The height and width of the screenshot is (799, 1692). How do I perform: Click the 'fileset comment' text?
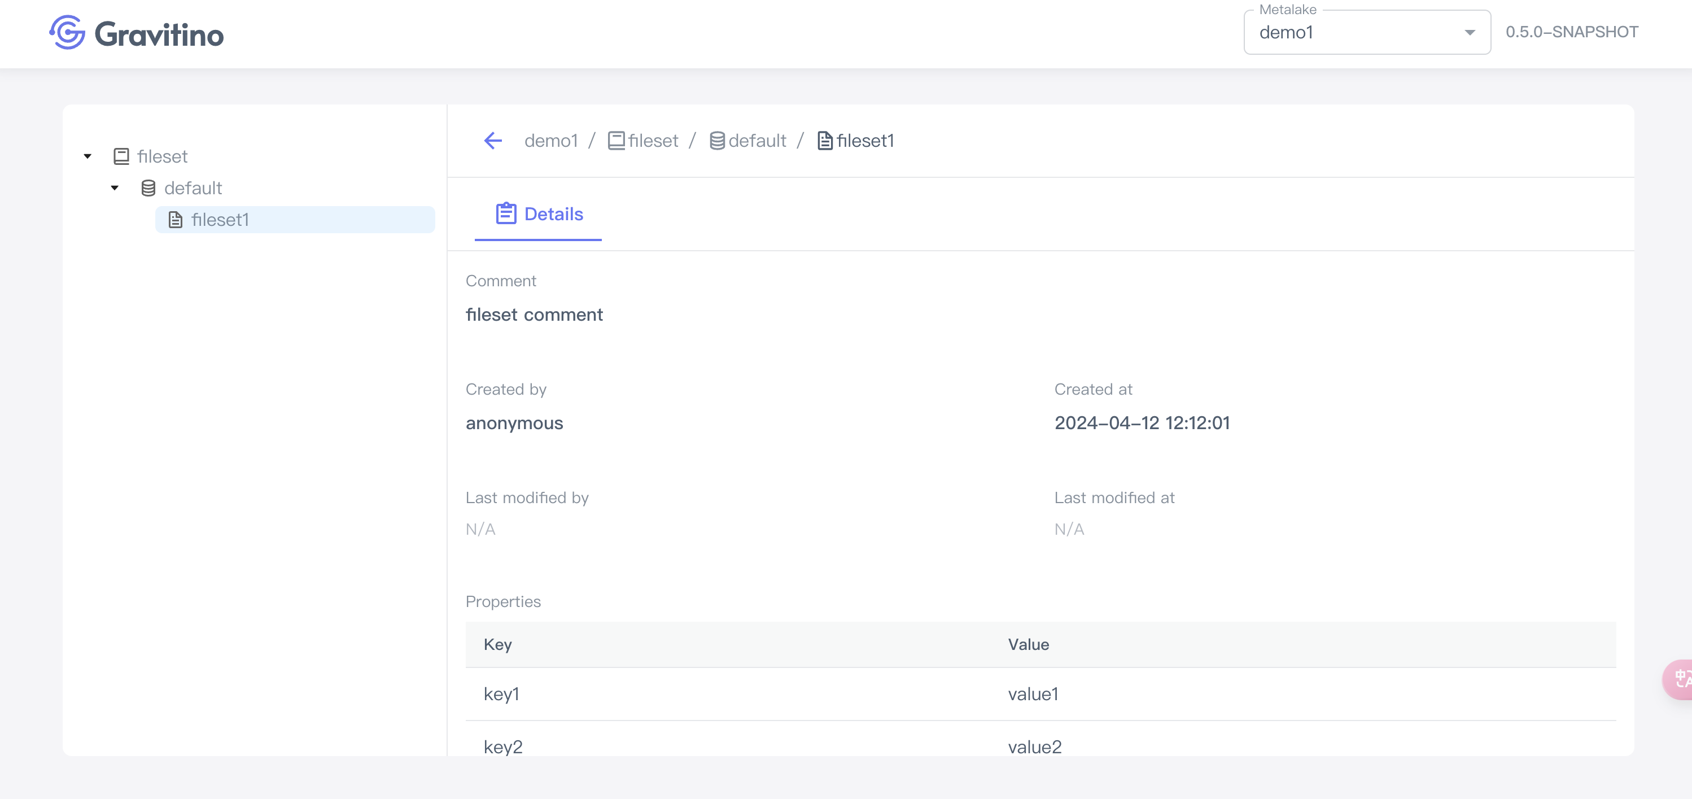[534, 315]
